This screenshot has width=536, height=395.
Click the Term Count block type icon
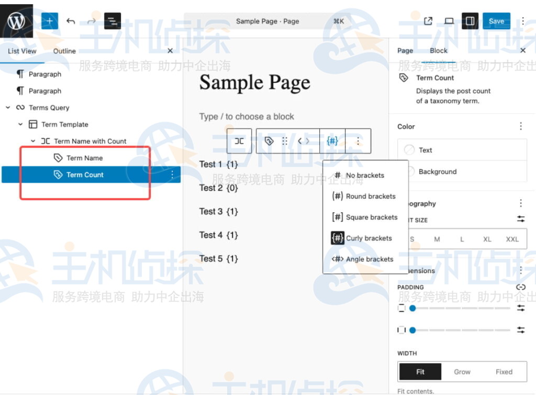tap(269, 141)
